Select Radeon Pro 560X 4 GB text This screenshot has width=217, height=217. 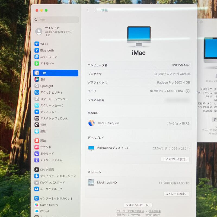[x=173, y=82]
